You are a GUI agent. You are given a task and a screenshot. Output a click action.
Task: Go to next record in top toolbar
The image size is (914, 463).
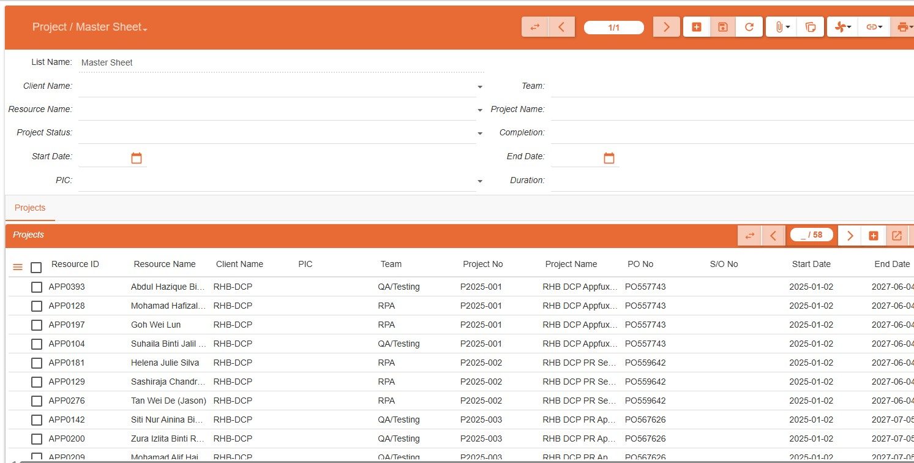click(x=667, y=27)
